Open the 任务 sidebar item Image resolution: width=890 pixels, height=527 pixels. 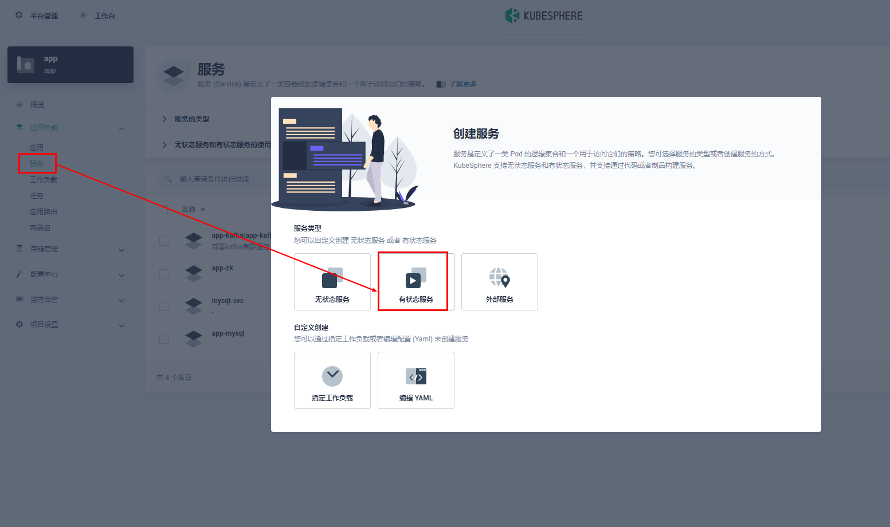37,196
